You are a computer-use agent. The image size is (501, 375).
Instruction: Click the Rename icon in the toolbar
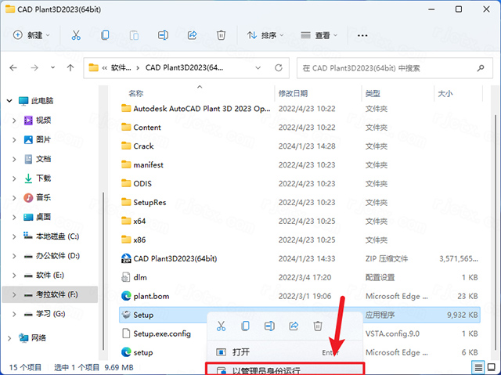tap(163, 35)
